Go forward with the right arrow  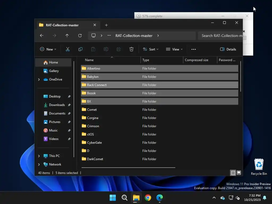pyautogui.click(x=54, y=36)
